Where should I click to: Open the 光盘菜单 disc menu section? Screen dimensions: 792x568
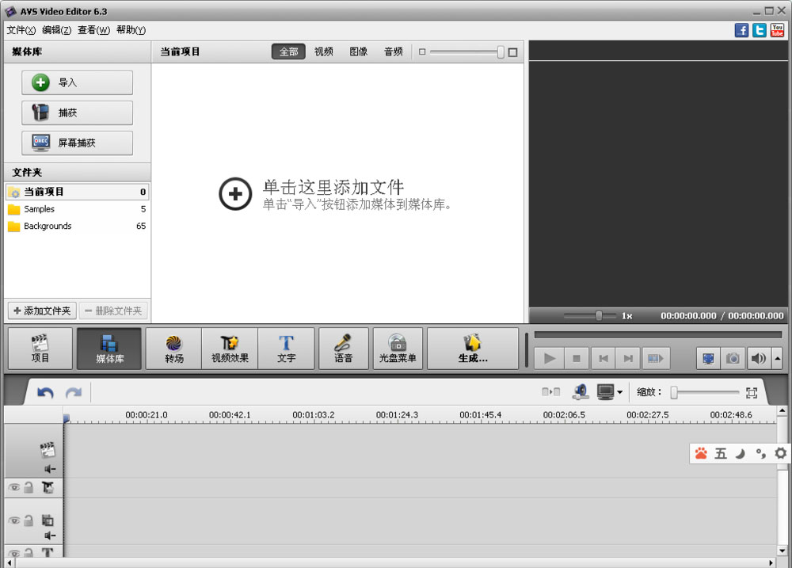[x=398, y=349]
